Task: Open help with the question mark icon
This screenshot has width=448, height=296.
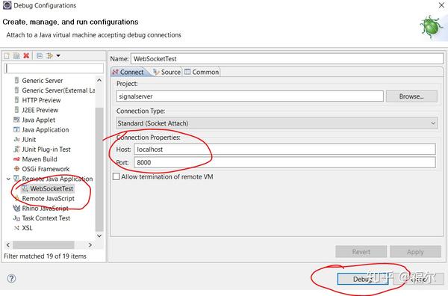Action: pos(11,278)
